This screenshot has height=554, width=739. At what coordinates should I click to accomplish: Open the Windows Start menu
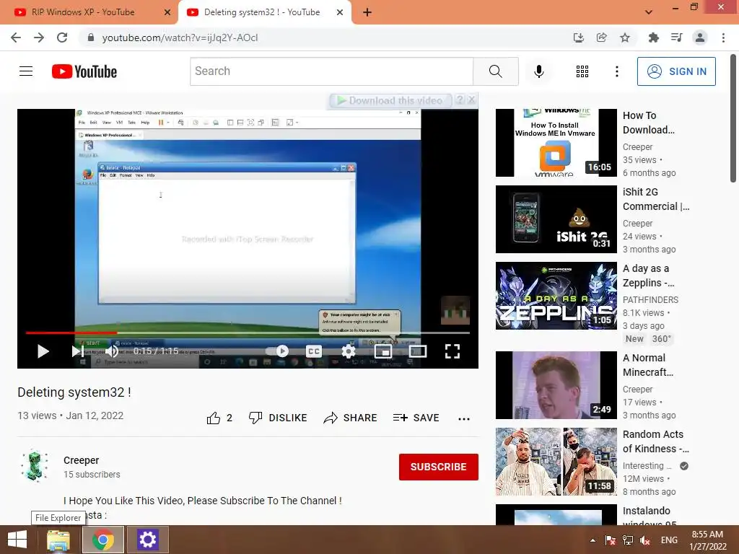tap(17, 540)
